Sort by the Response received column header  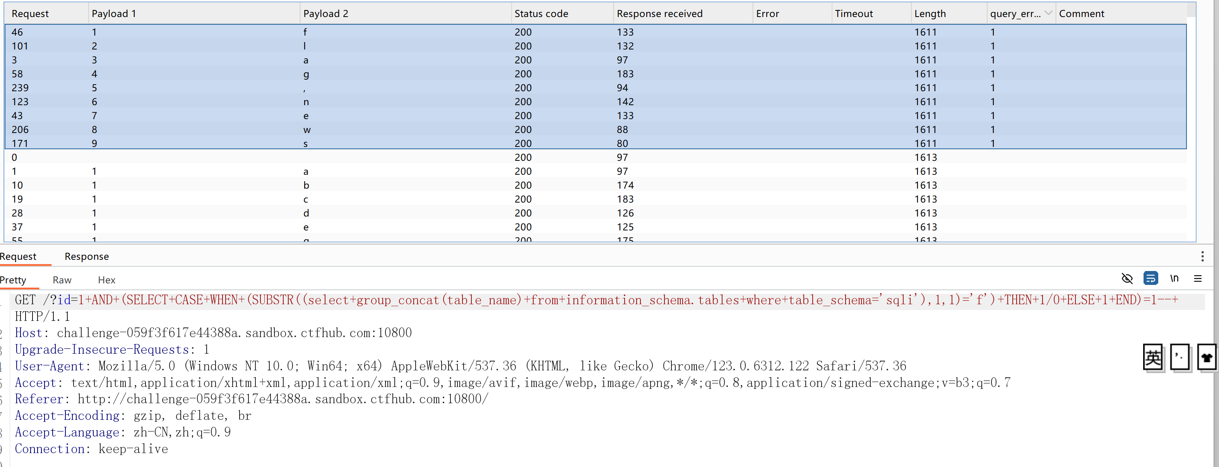(683, 13)
